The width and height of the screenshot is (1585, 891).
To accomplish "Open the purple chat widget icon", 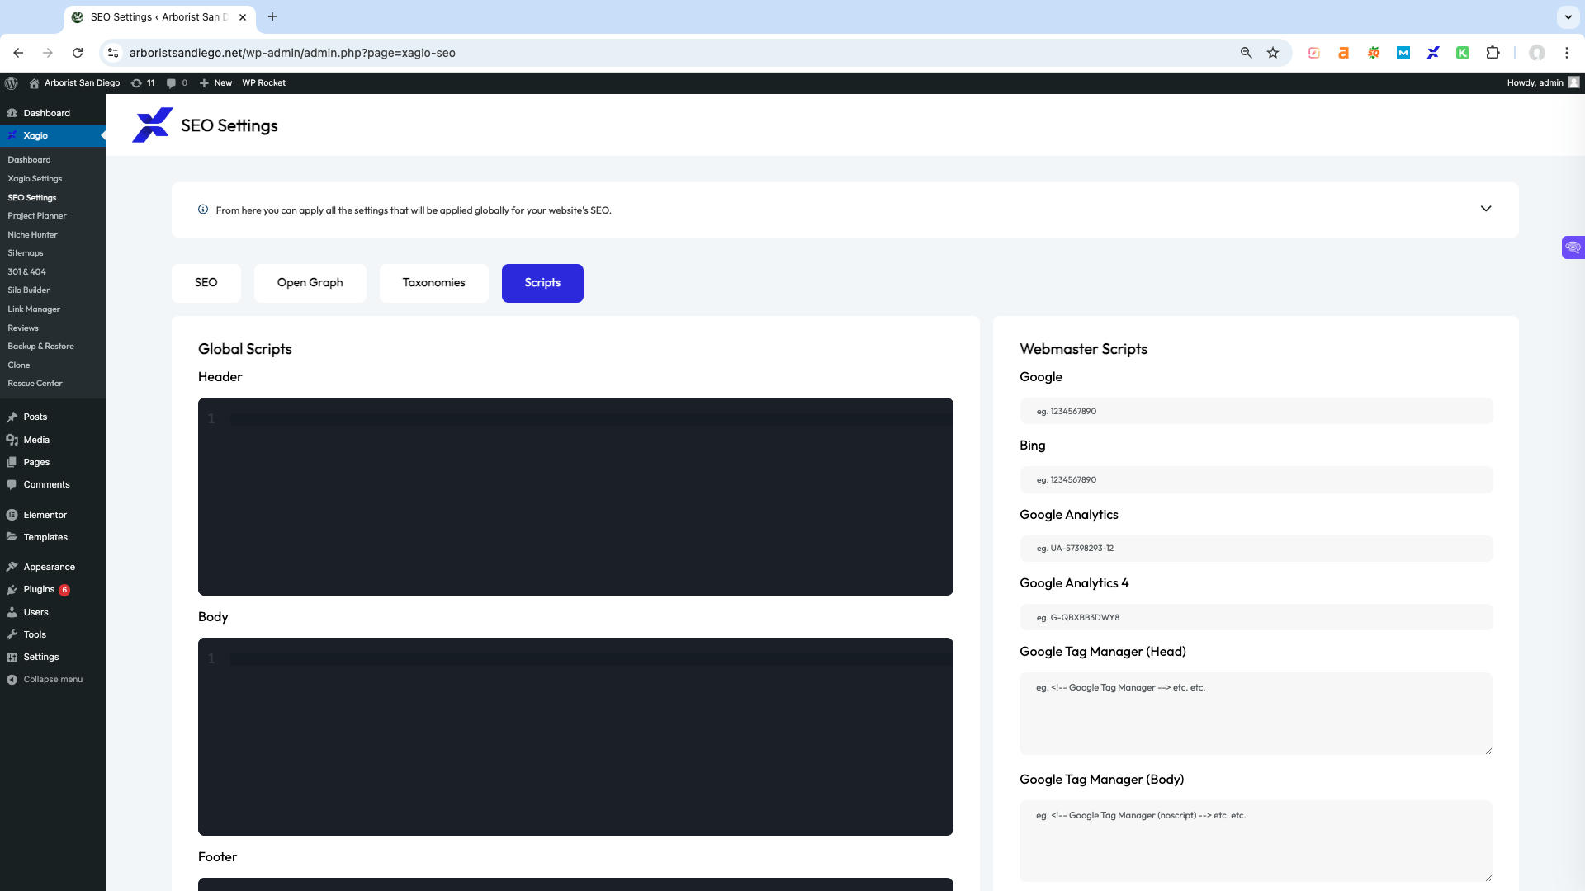I will [1573, 247].
